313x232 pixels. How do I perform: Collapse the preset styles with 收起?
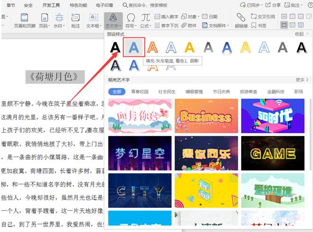pos(302,34)
